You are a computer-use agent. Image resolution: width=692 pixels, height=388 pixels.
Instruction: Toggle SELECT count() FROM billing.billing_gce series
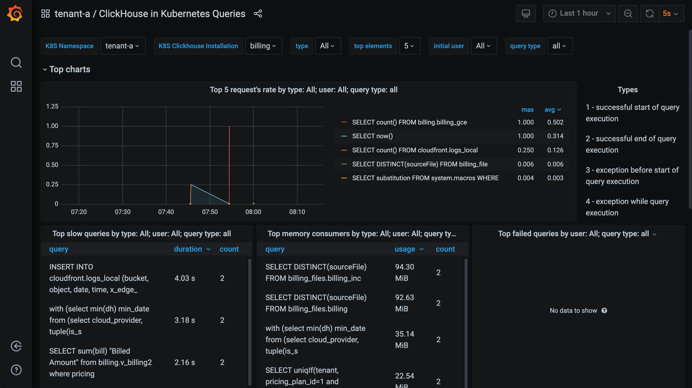[x=409, y=122]
